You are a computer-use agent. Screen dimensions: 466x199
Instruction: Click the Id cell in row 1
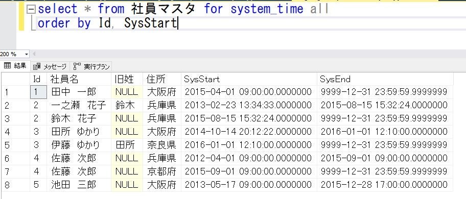[38, 92]
